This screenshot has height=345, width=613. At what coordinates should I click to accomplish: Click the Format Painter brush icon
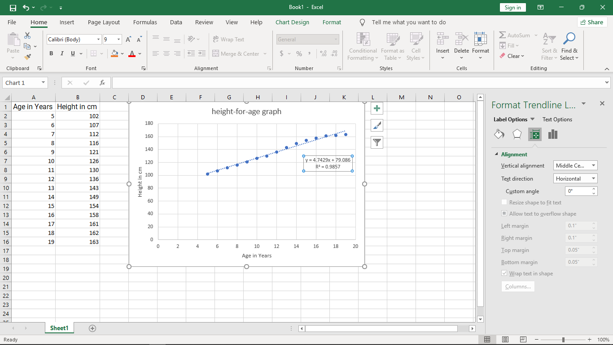27,57
